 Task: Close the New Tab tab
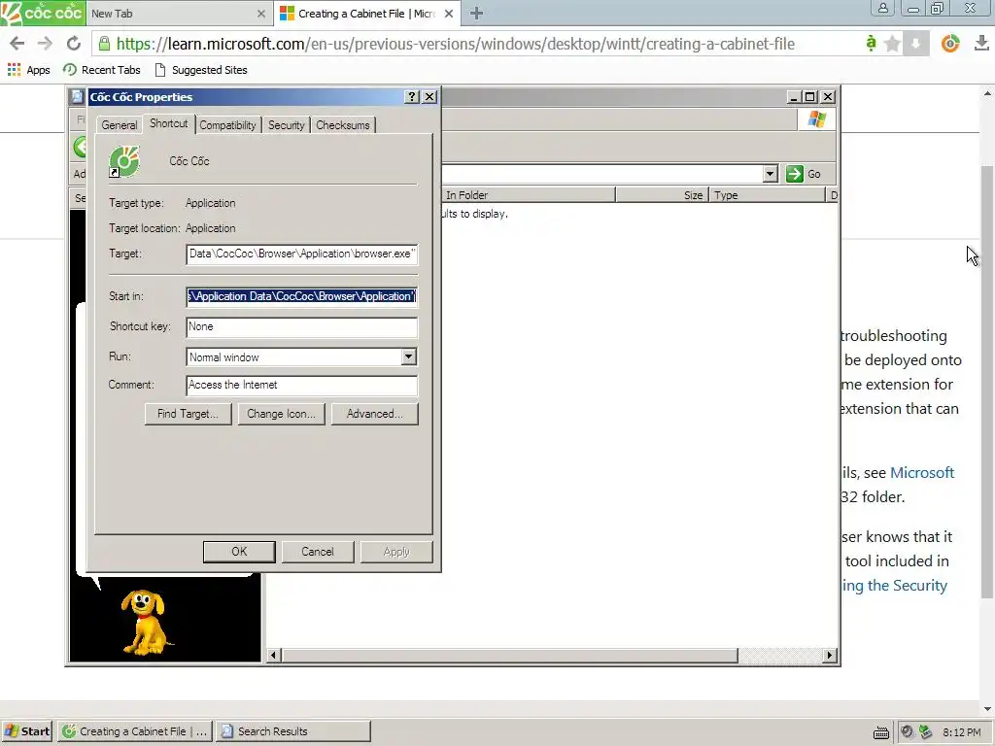[x=260, y=14]
